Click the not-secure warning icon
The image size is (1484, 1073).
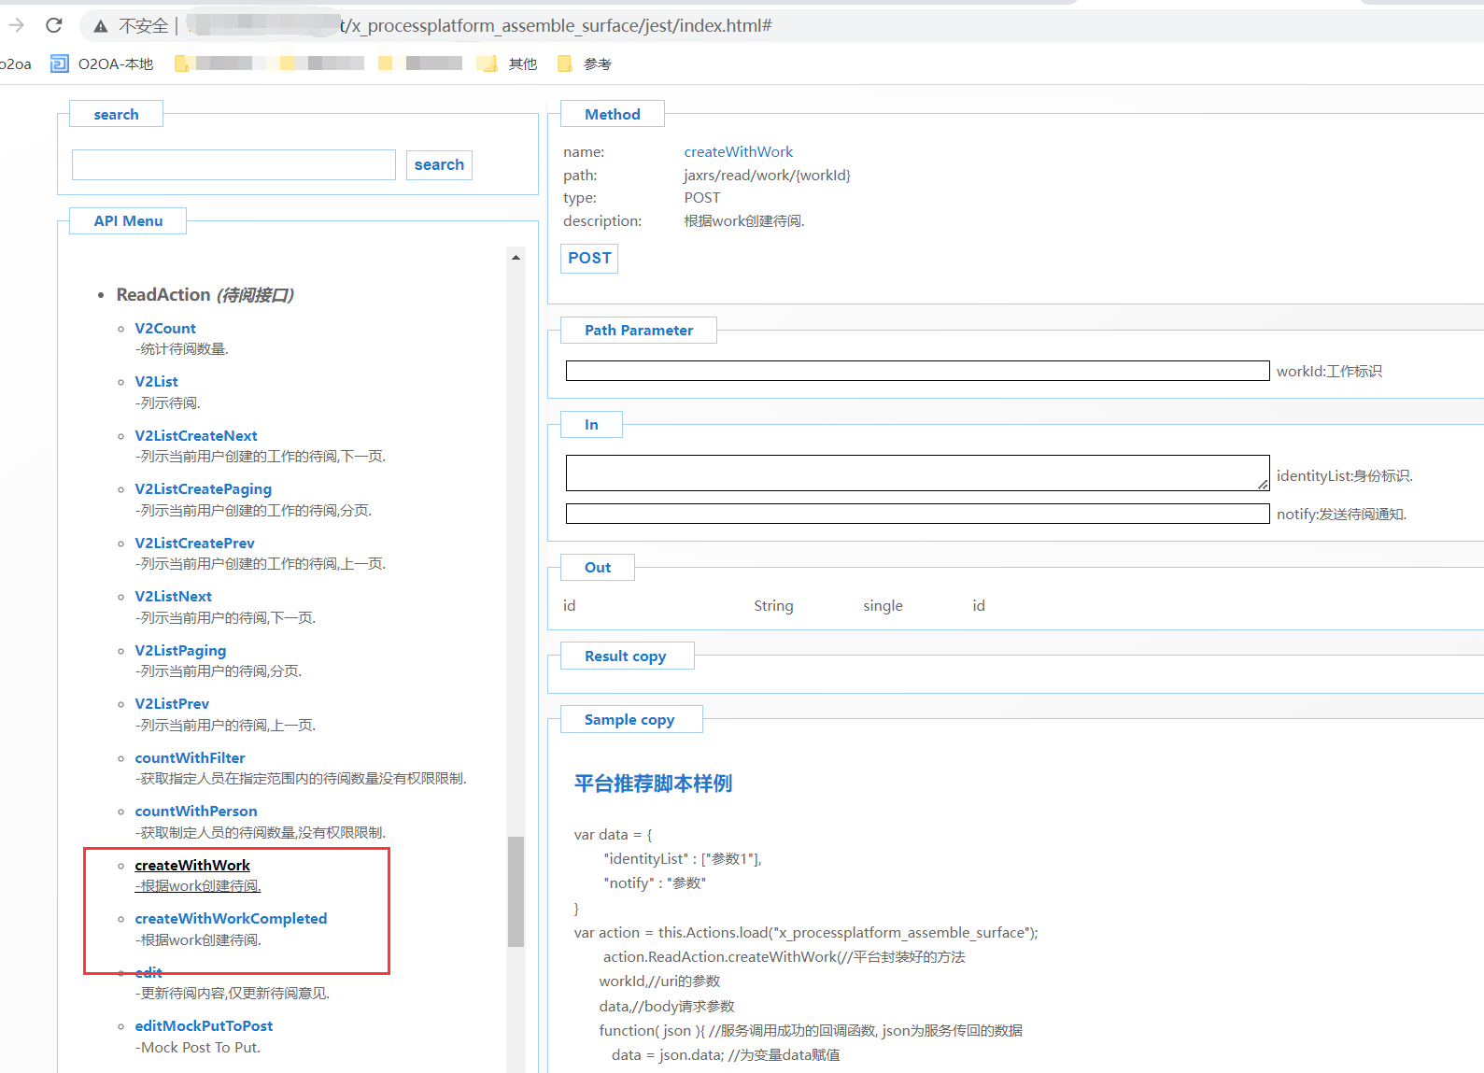101,26
